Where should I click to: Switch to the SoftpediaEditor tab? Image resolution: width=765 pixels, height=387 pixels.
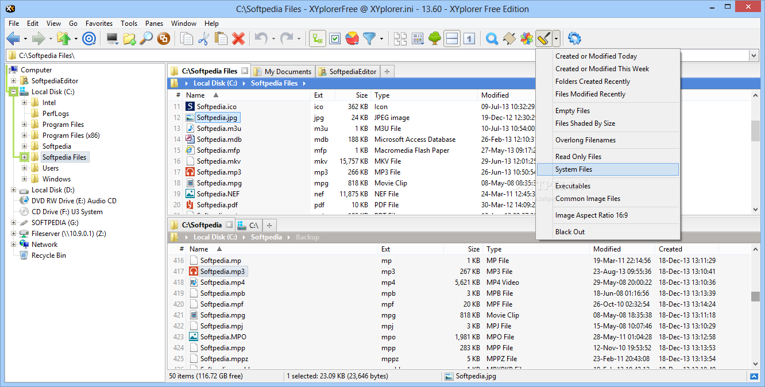(x=348, y=72)
